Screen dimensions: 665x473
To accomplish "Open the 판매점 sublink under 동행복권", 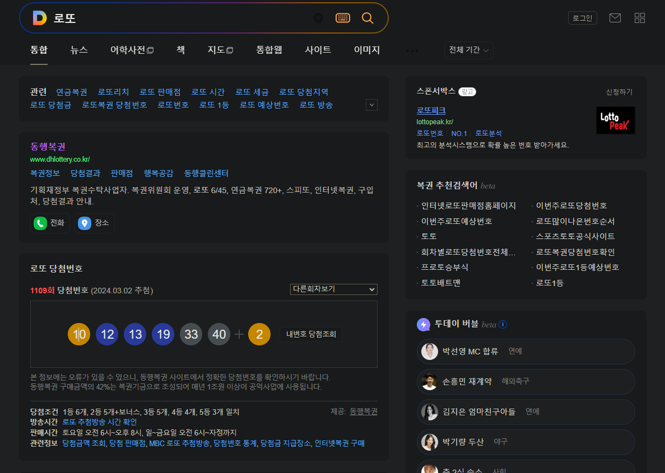I will tap(122, 174).
